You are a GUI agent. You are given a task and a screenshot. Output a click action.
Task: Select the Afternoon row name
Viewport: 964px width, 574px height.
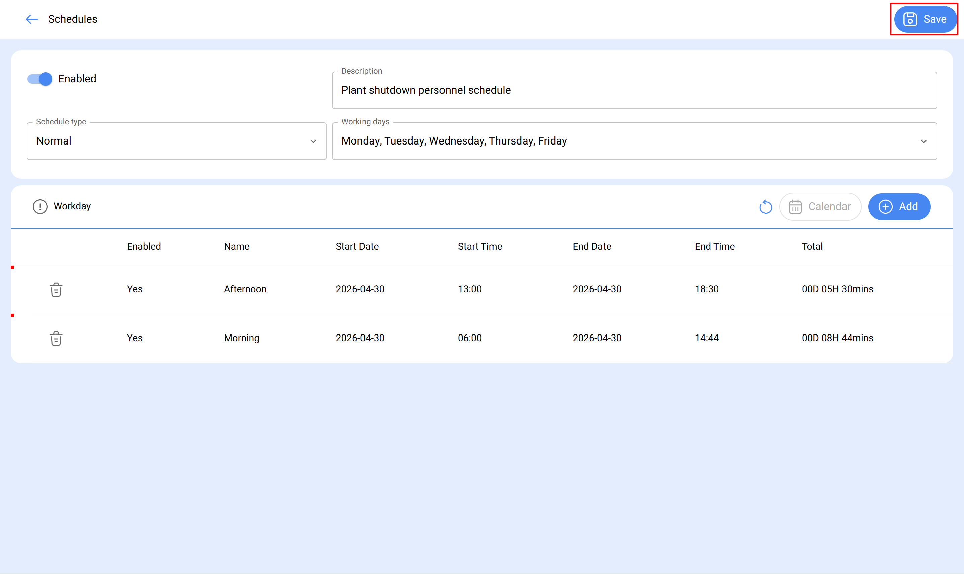245,289
